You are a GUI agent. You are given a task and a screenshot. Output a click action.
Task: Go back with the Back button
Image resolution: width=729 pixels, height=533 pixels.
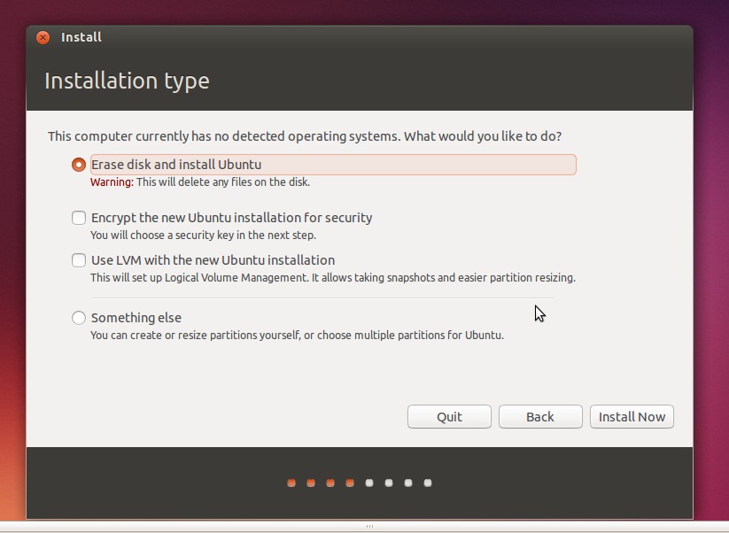[540, 416]
